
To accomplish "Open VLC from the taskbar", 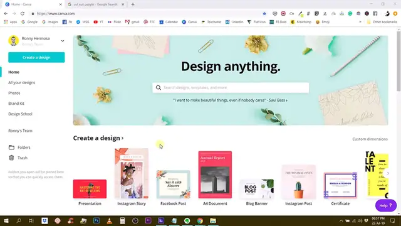I will [109, 220].
